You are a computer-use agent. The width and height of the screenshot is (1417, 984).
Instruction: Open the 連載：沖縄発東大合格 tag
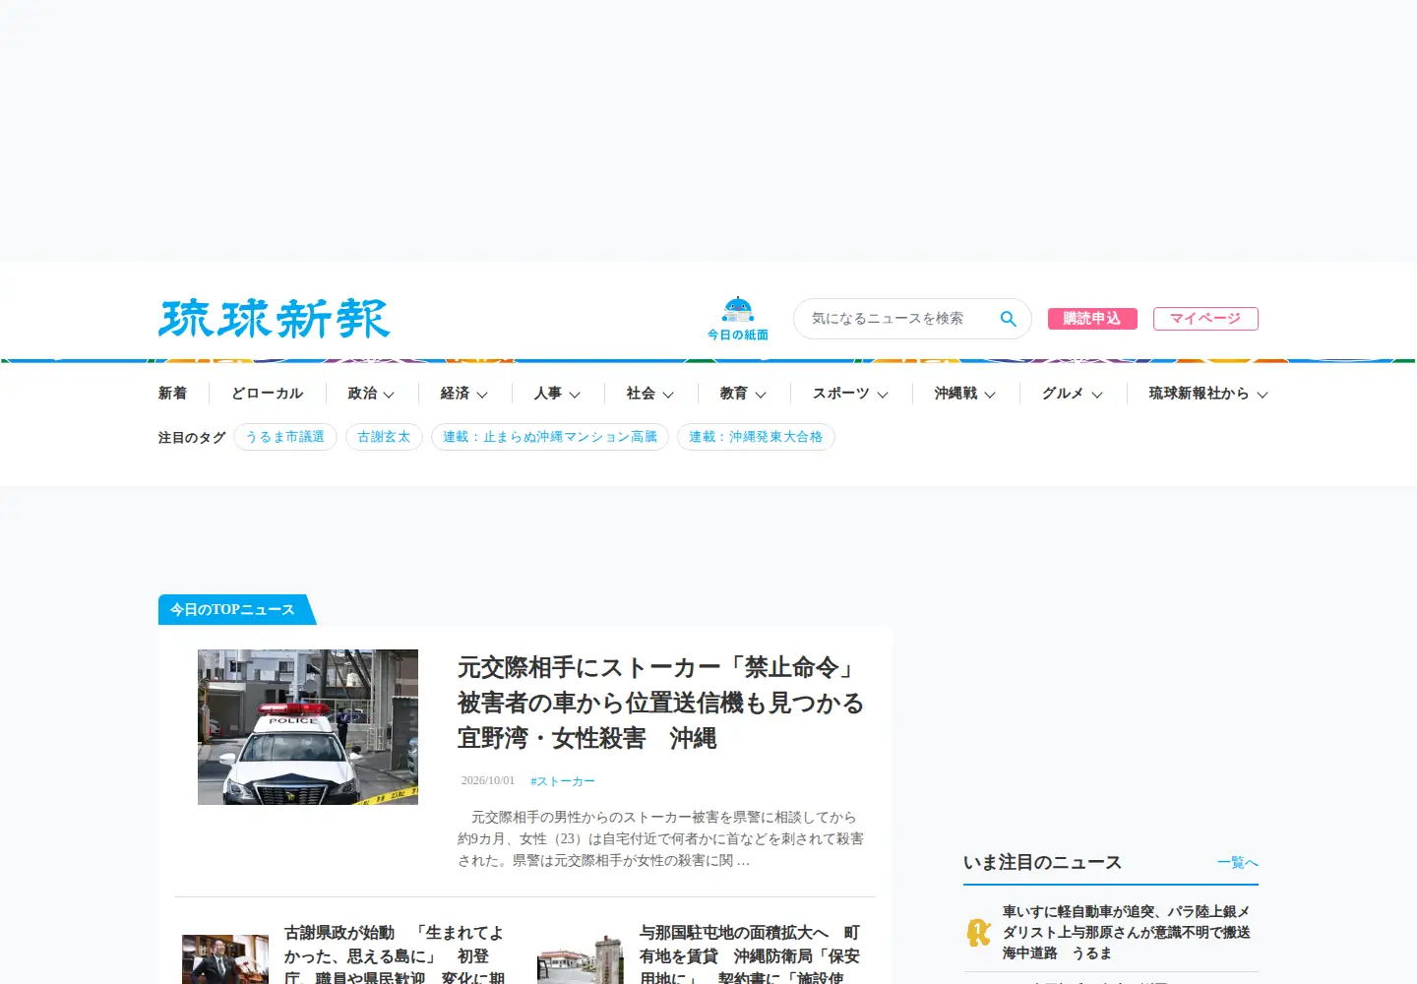(756, 437)
